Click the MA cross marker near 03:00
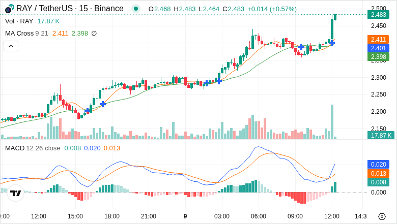 pyautogui.click(x=219, y=81)
